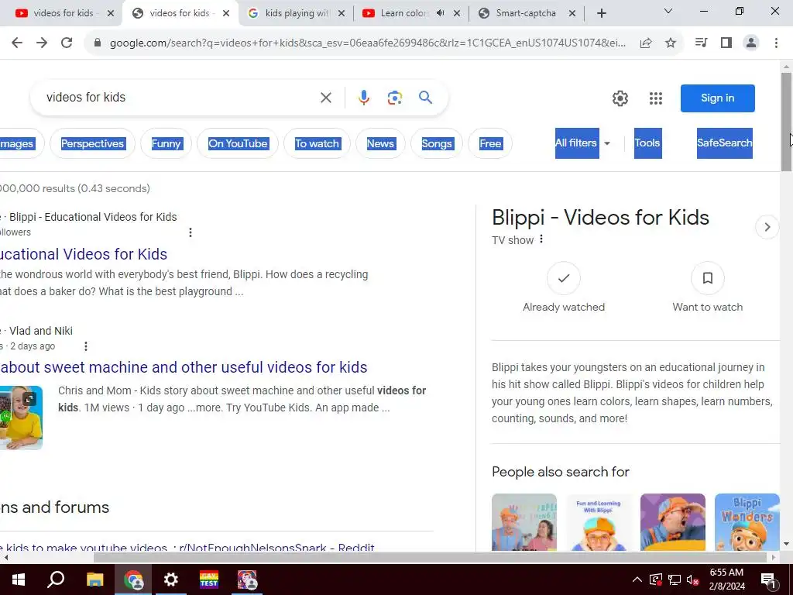The height and width of the screenshot is (595, 793).
Task: Close the Smart-captcha tab
Action: pyautogui.click(x=572, y=13)
